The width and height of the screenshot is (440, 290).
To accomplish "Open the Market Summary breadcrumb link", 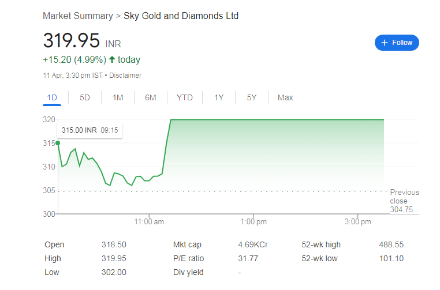I will click(77, 16).
